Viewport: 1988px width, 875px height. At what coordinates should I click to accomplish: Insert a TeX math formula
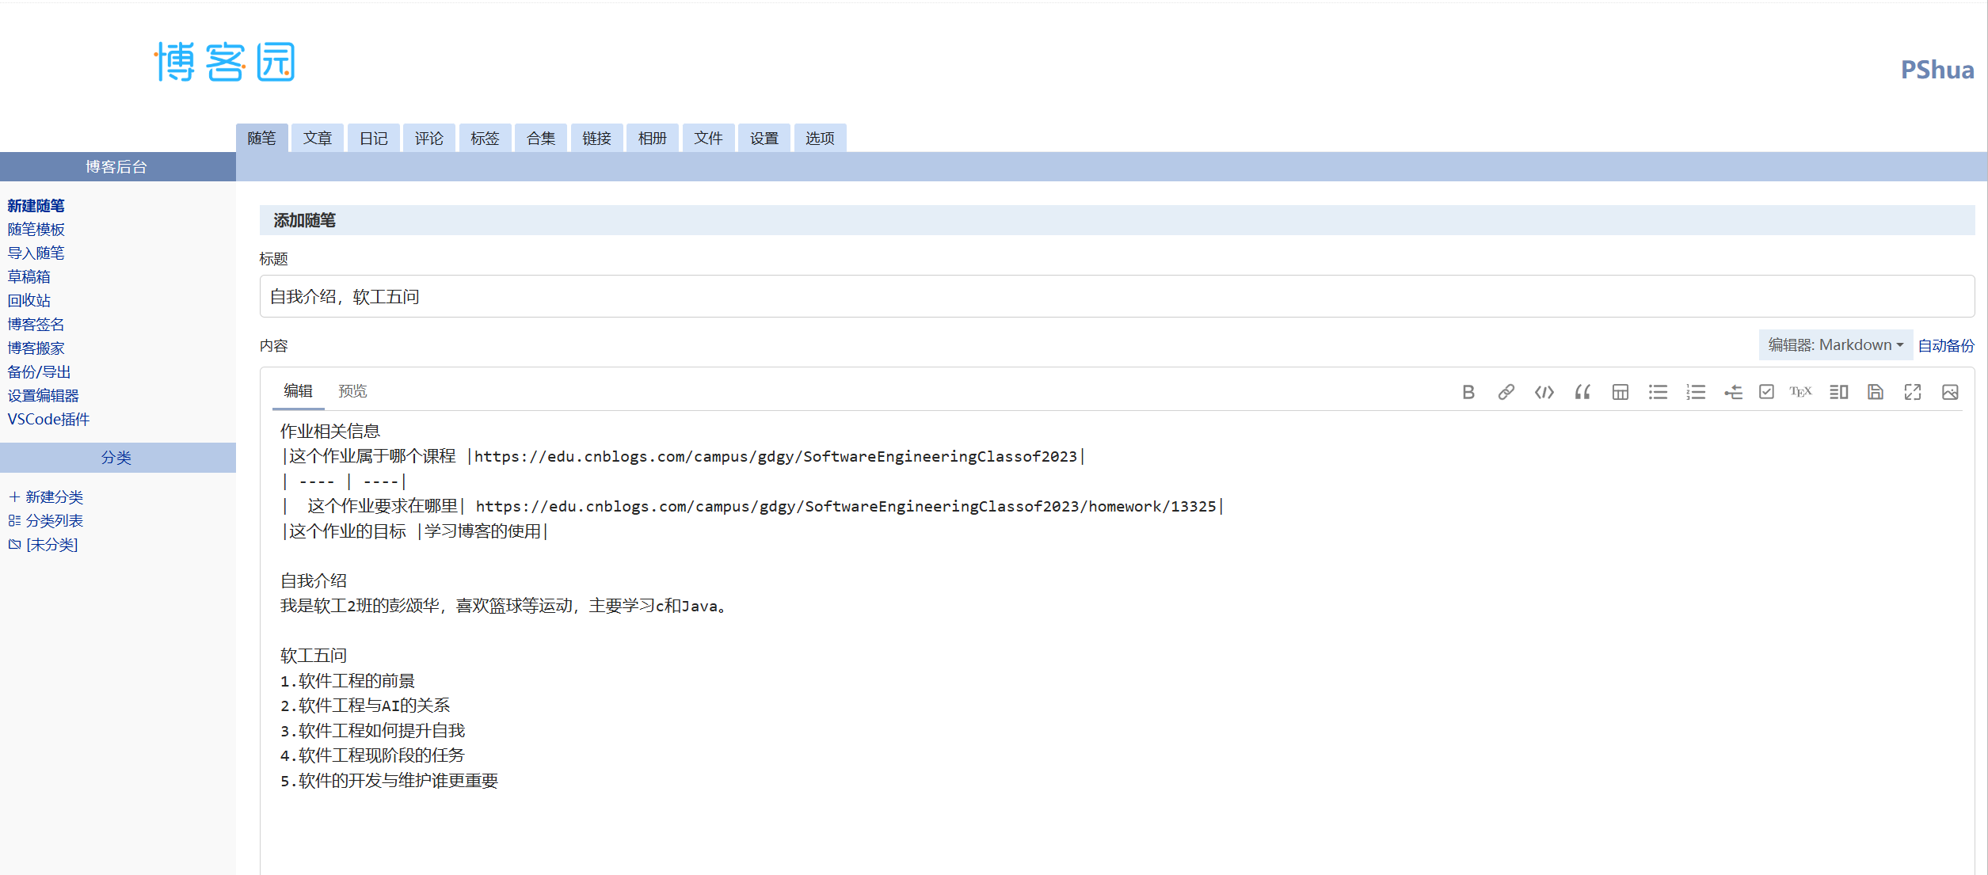pyautogui.click(x=1800, y=392)
